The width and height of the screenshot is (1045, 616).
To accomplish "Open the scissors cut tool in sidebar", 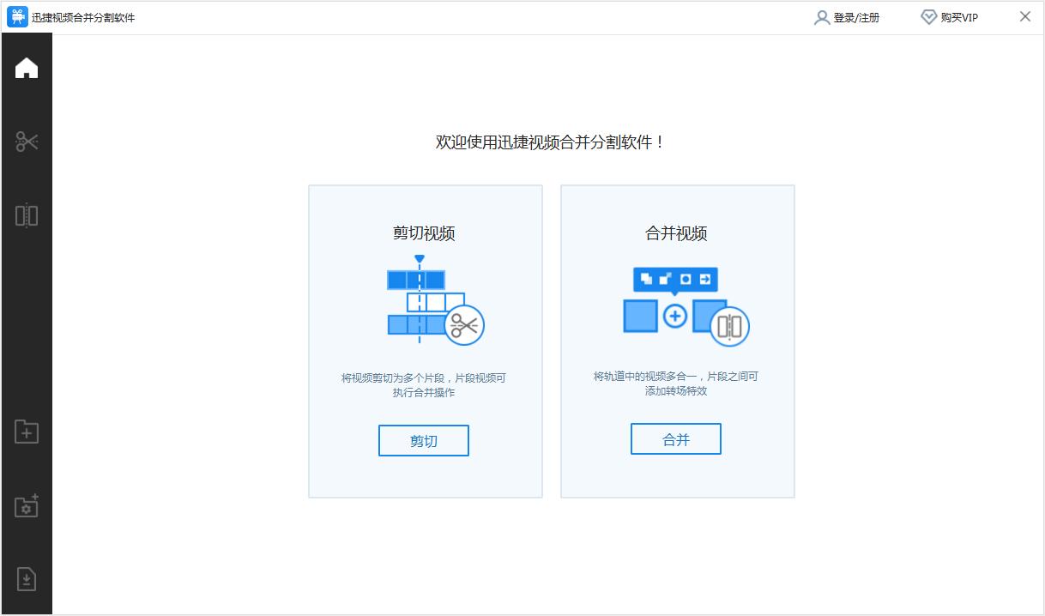I will pos(27,142).
